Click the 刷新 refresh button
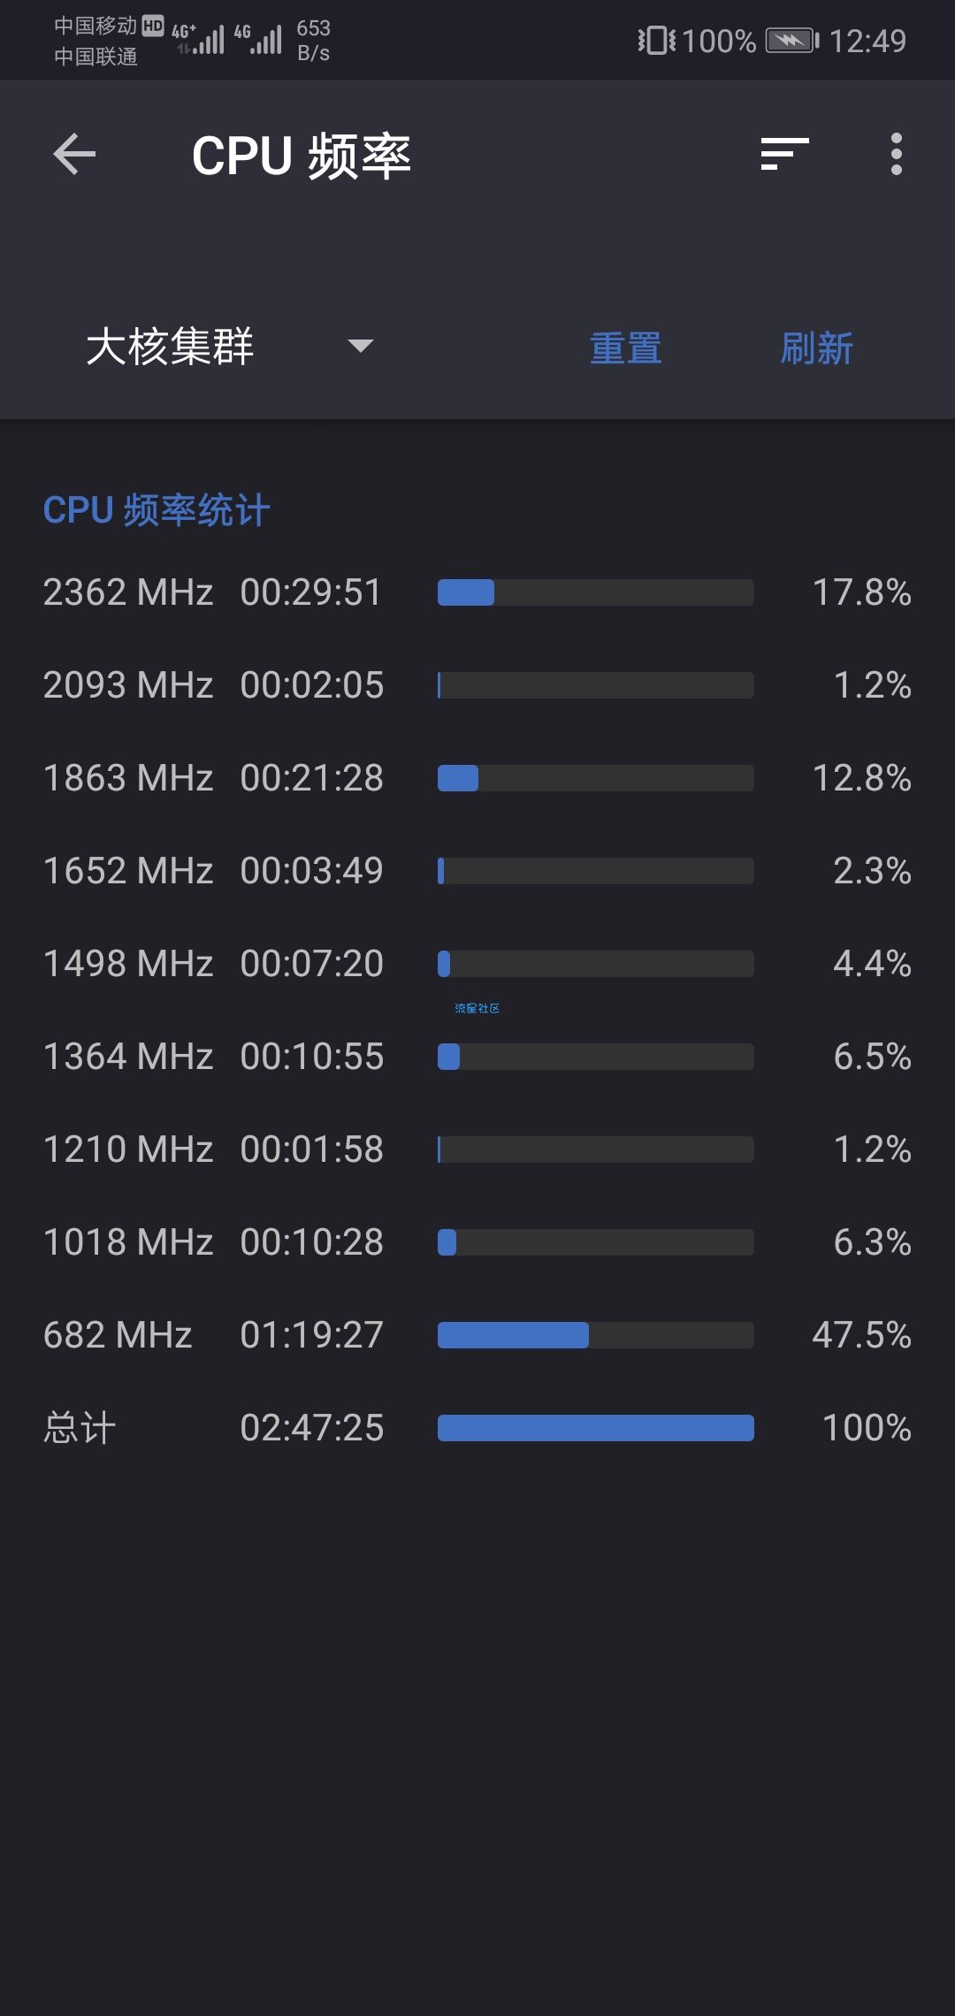The image size is (955, 2016). point(817,348)
